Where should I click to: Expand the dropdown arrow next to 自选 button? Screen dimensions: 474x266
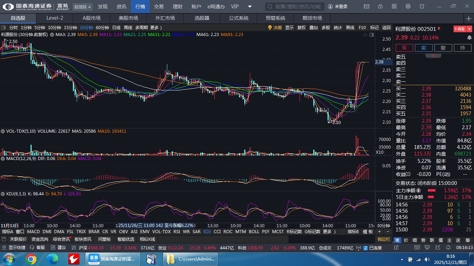pos(469,29)
